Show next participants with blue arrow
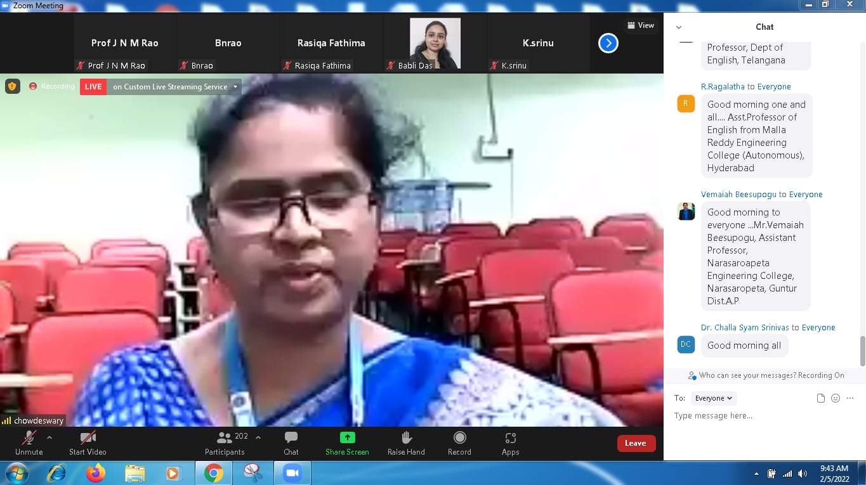This screenshot has width=866, height=485. click(x=608, y=43)
